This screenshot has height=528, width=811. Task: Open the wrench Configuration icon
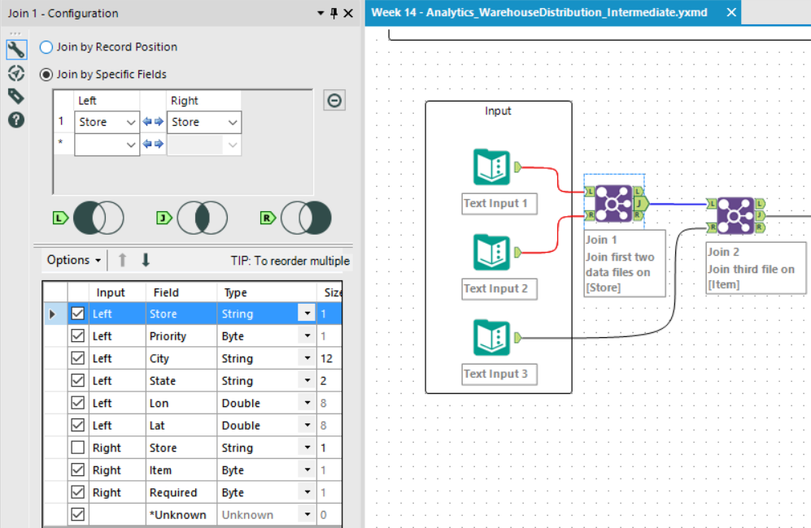(x=15, y=50)
